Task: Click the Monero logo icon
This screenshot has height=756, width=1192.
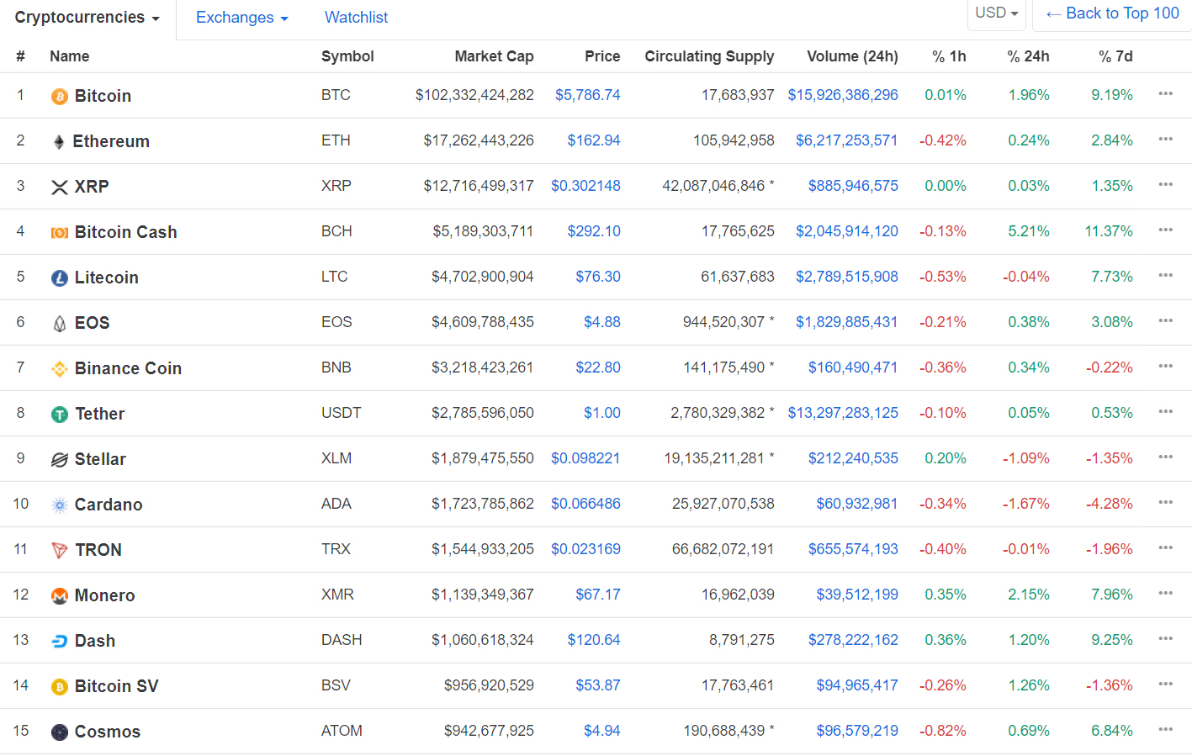Action: pyautogui.click(x=59, y=596)
